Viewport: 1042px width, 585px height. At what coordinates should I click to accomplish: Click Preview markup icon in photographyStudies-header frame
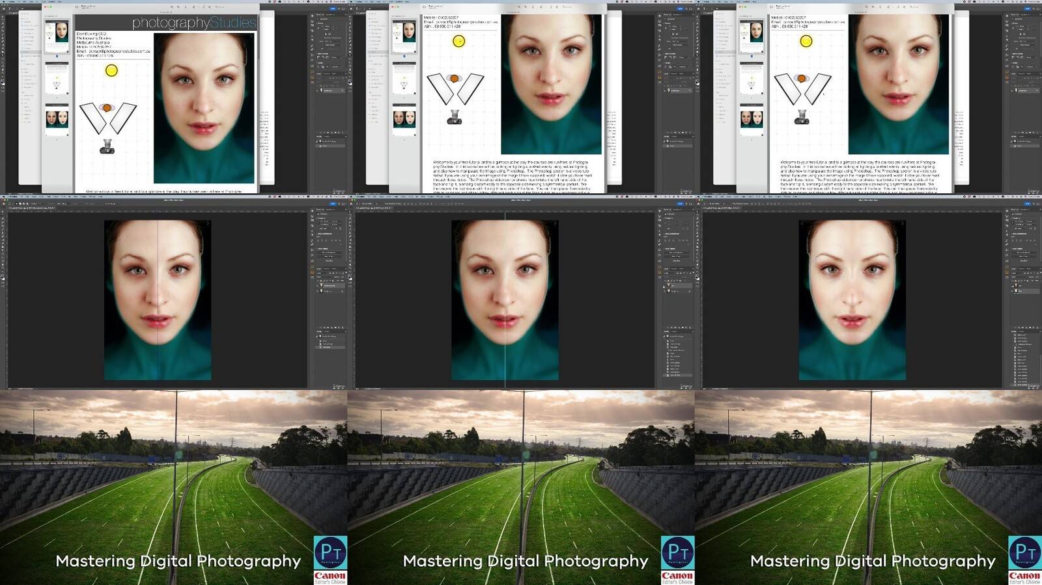210,7
